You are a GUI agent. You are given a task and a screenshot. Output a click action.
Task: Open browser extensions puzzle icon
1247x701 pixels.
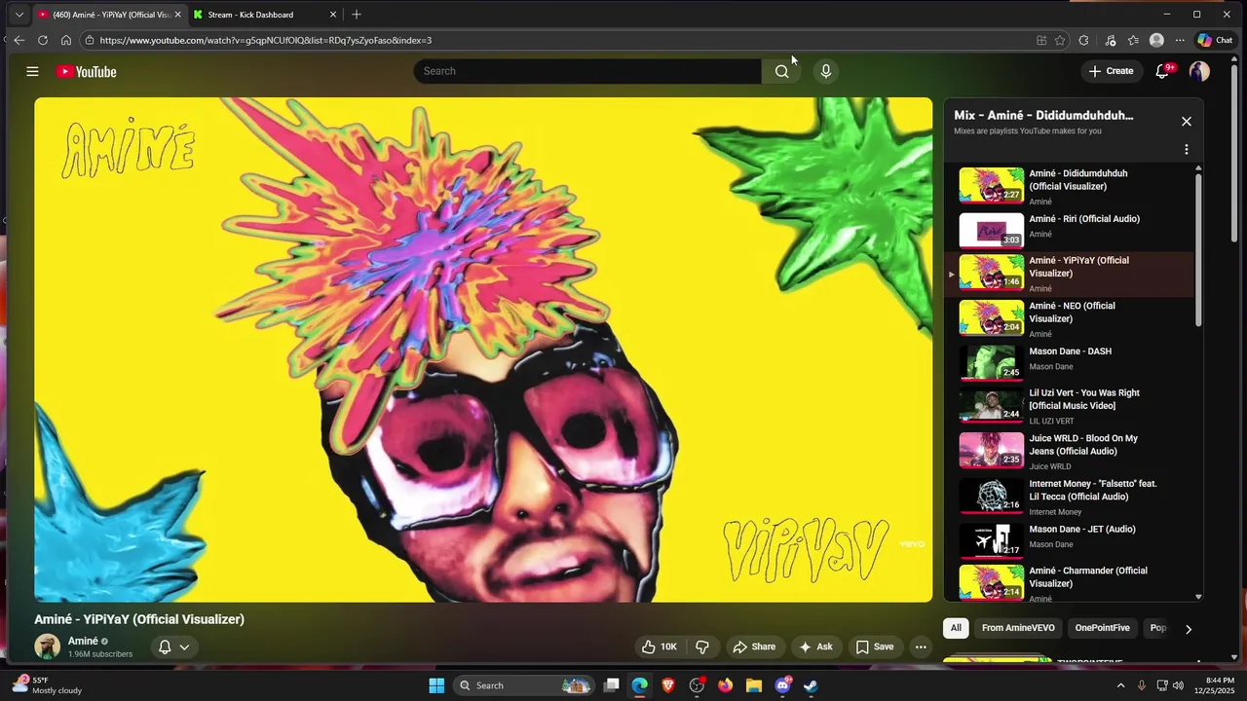[1083, 40]
